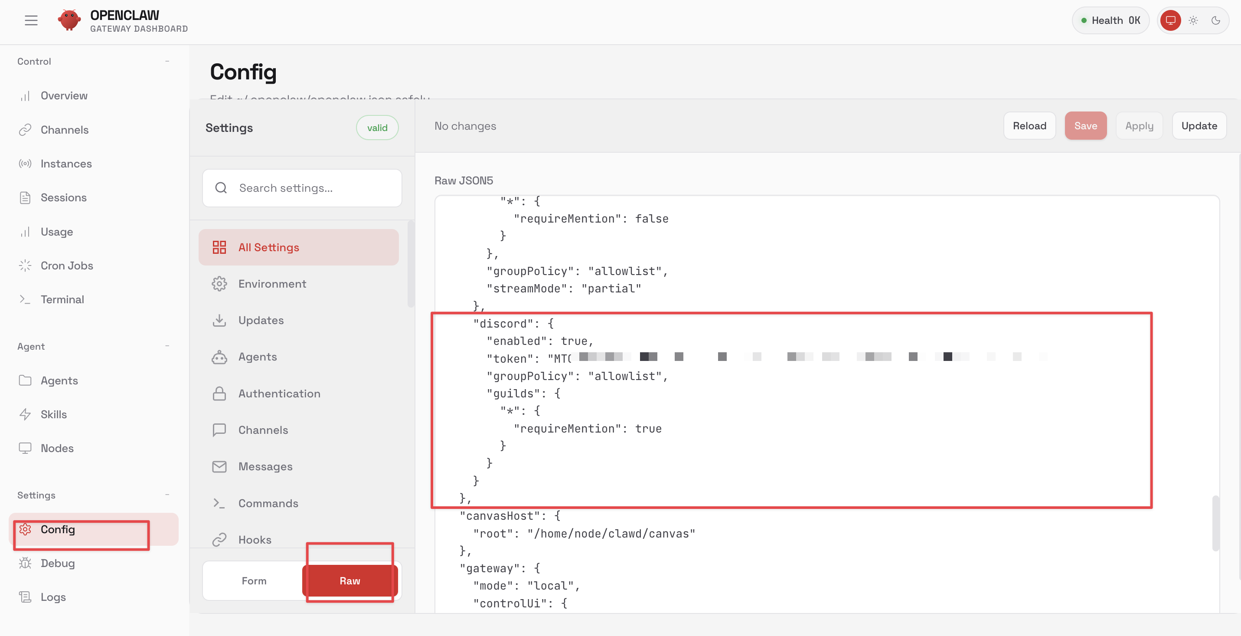The width and height of the screenshot is (1241, 636).
Task: Click the Commands prompt icon
Action: 219,503
